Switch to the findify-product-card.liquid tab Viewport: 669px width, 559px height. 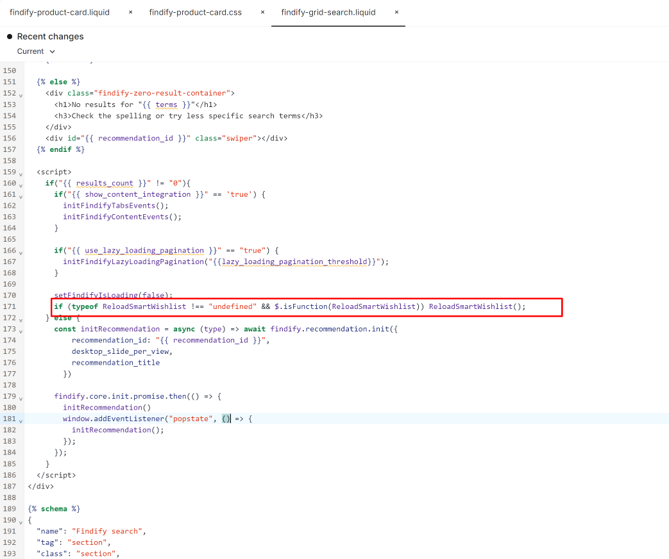coord(59,12)
